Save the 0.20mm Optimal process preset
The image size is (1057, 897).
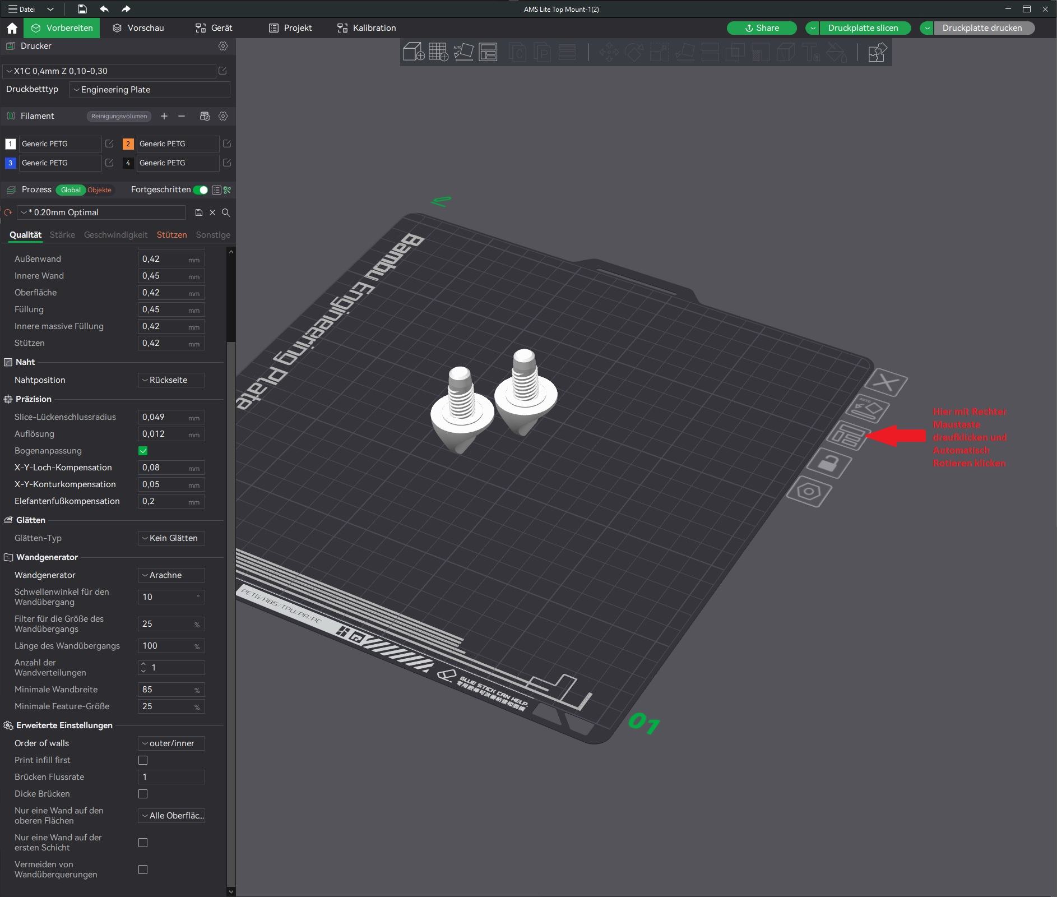click(x=198, y=212)
